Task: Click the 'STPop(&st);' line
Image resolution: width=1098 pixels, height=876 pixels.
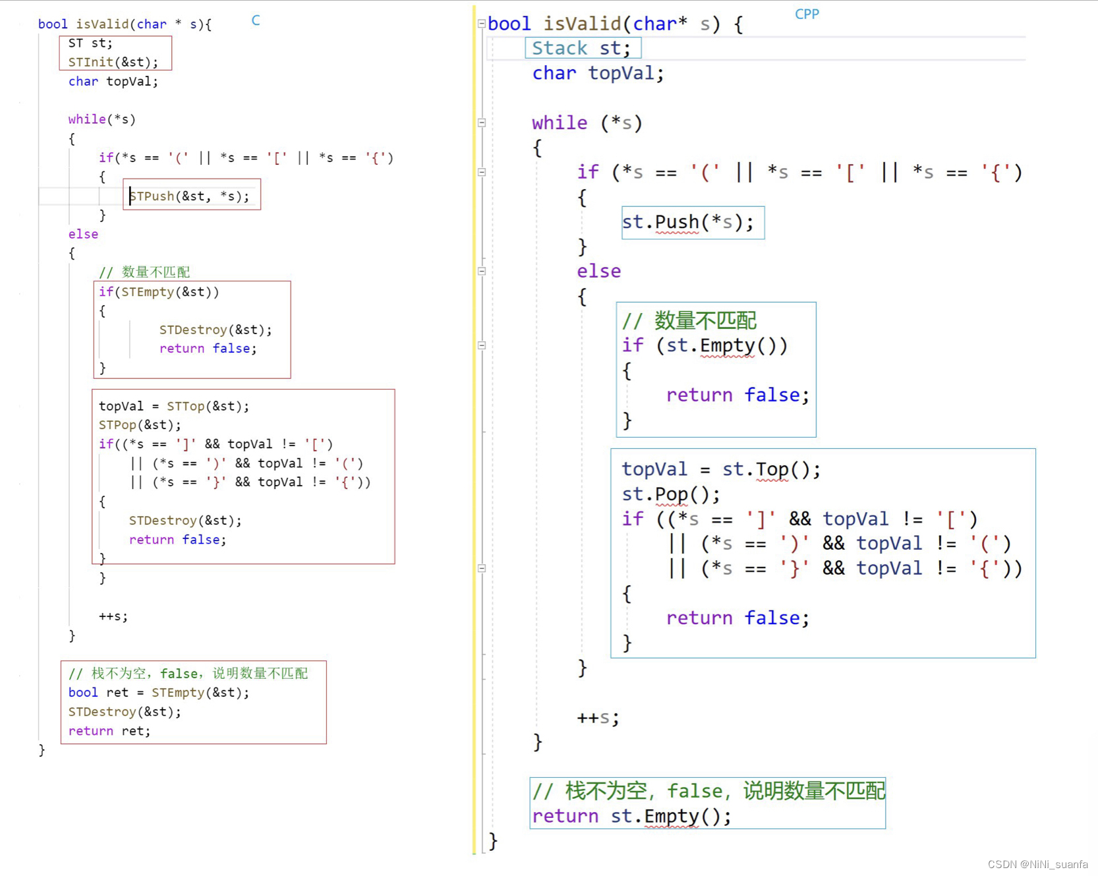Action: click(140, 425)
